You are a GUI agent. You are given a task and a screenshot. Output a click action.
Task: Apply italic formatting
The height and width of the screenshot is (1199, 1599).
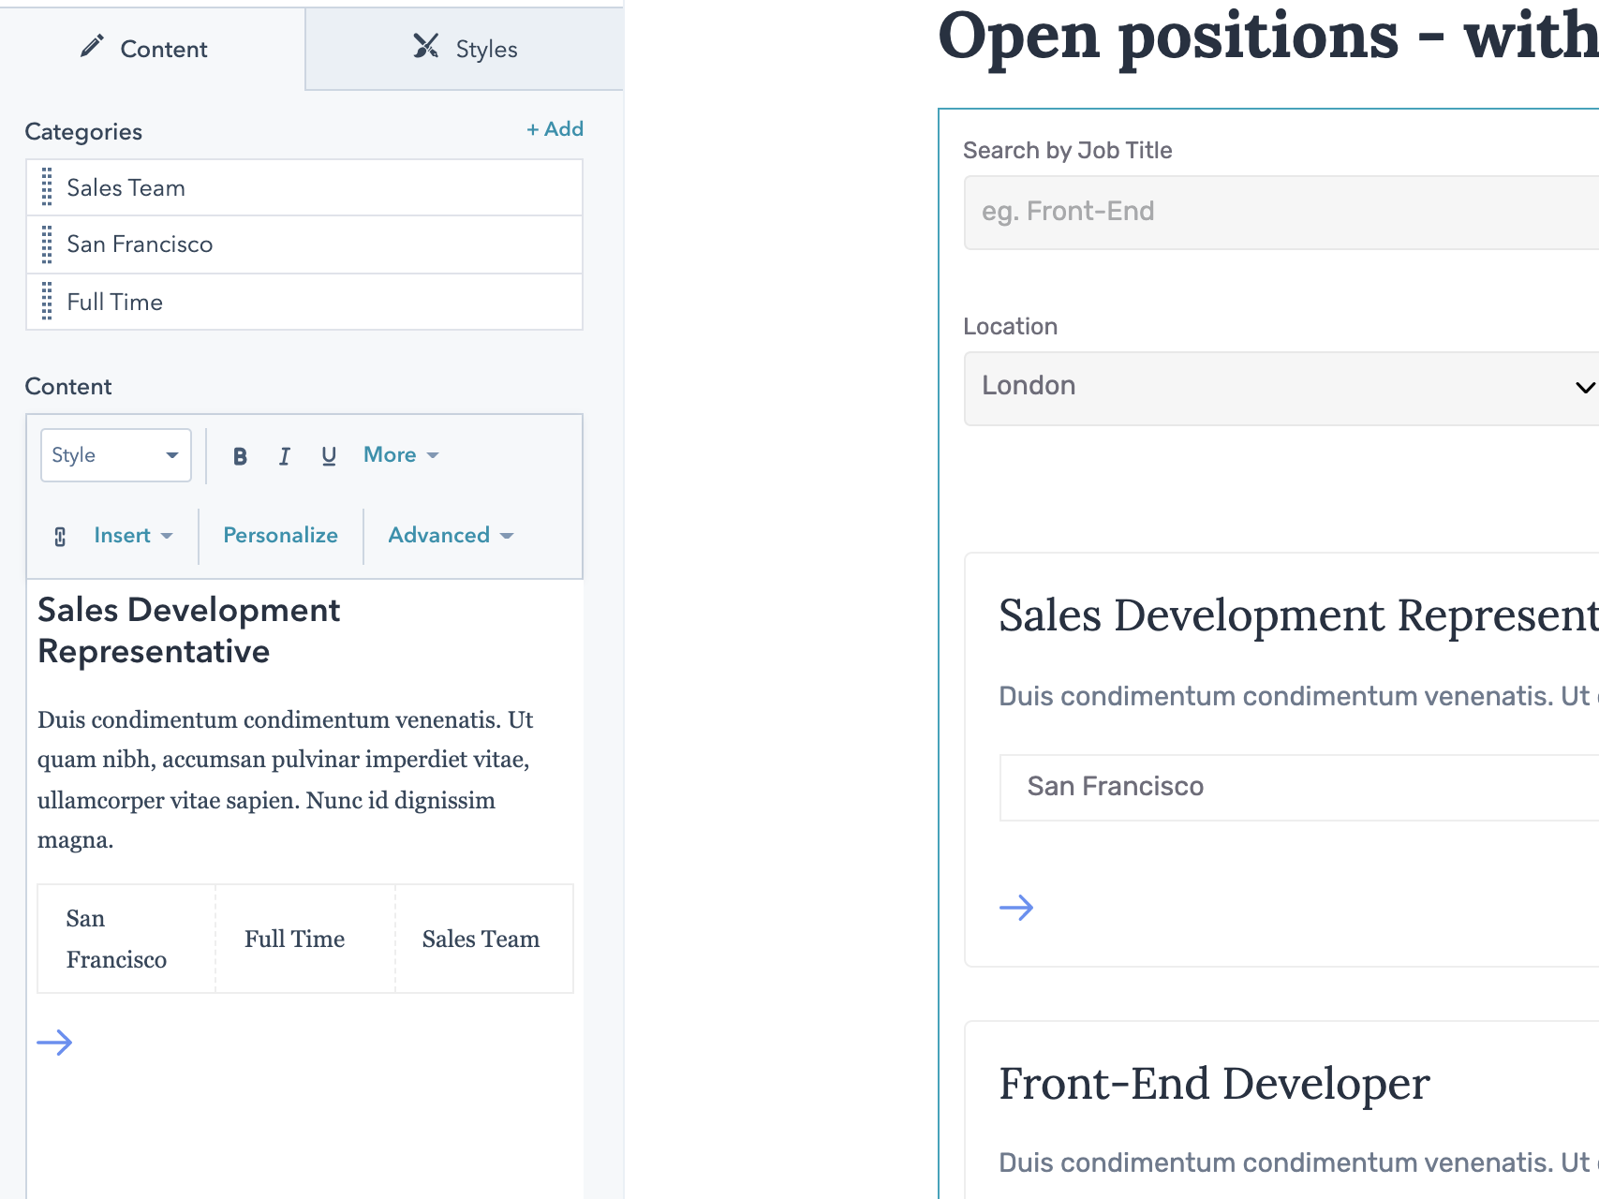point(284,455)
